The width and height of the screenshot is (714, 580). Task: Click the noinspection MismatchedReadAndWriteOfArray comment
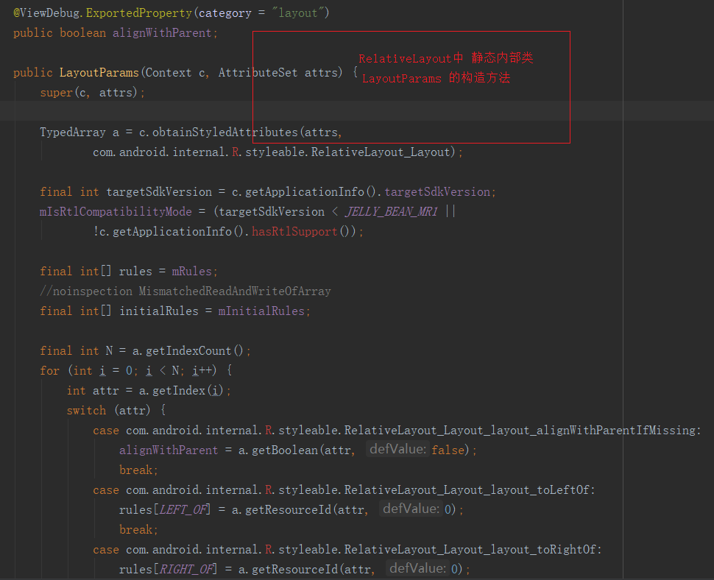[x=185, y=291]
